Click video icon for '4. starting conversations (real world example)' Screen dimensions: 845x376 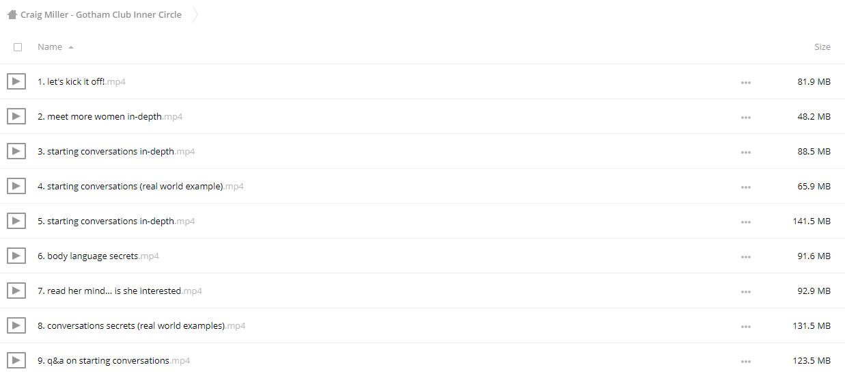pos(16,186)
